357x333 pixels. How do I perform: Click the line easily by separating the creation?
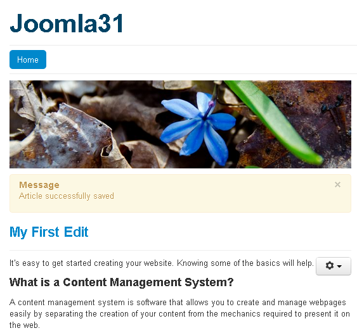(x=179, y=313)
